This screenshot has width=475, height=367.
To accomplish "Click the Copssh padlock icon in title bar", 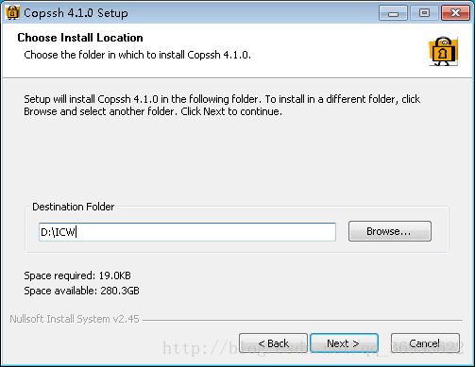I will (x=12, y=12).
